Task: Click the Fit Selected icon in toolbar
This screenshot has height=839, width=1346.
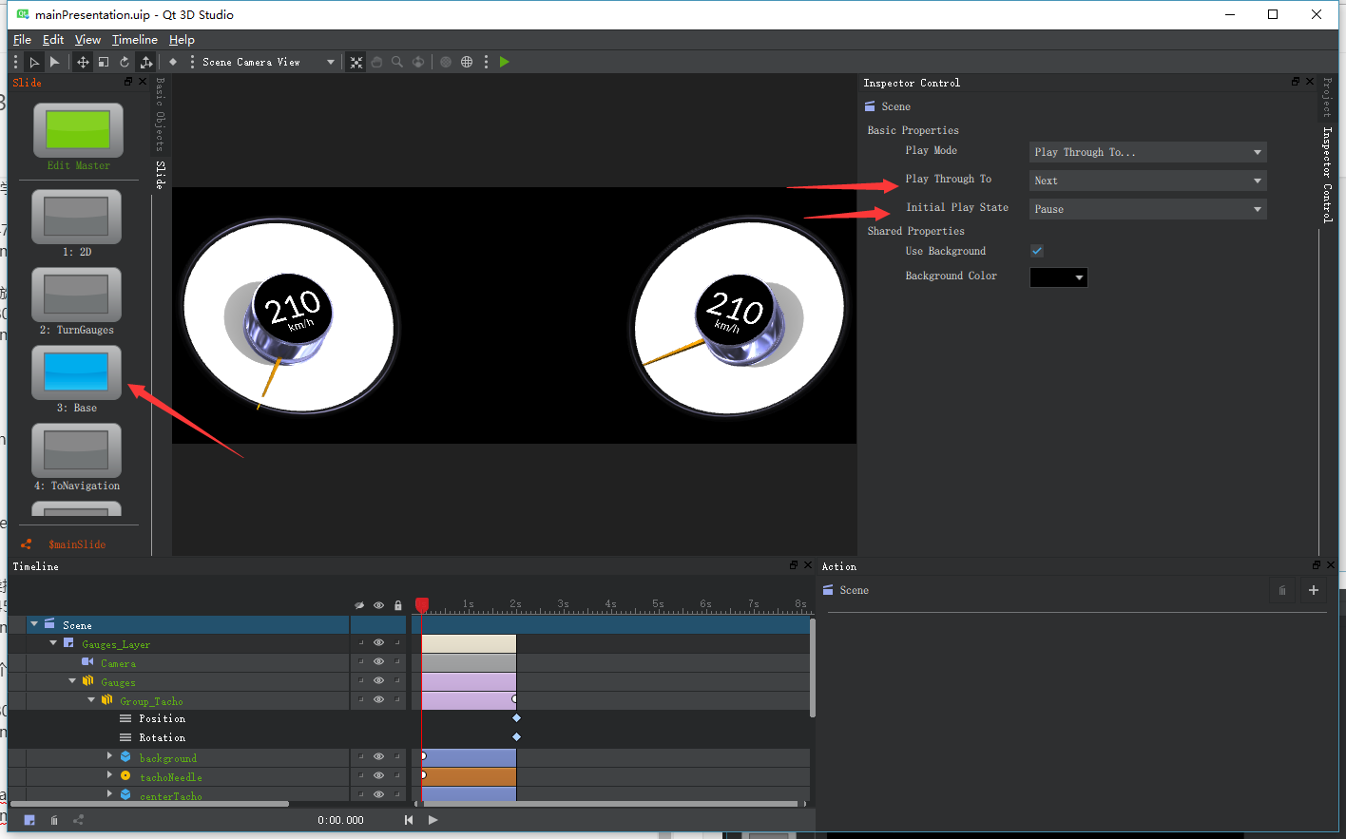Action: click(356, 62)
